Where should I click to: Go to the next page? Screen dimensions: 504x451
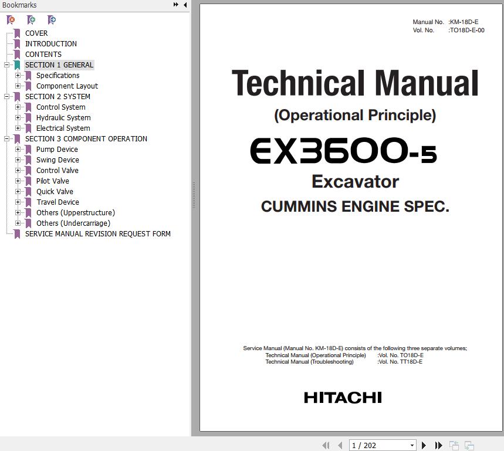coord(424,446)
